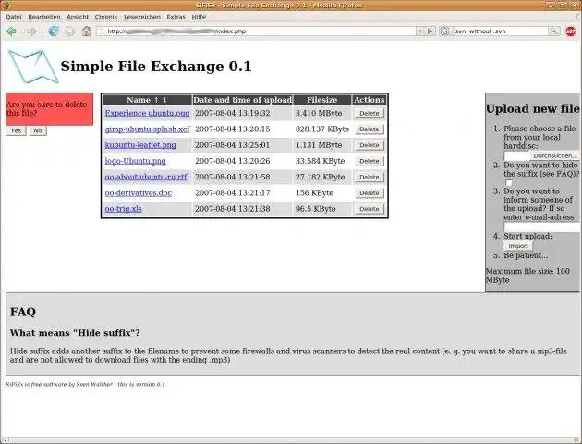Click the 2007-08-04 13:21:38 upload time
The image size is (582, 444).
click(233, 209)
